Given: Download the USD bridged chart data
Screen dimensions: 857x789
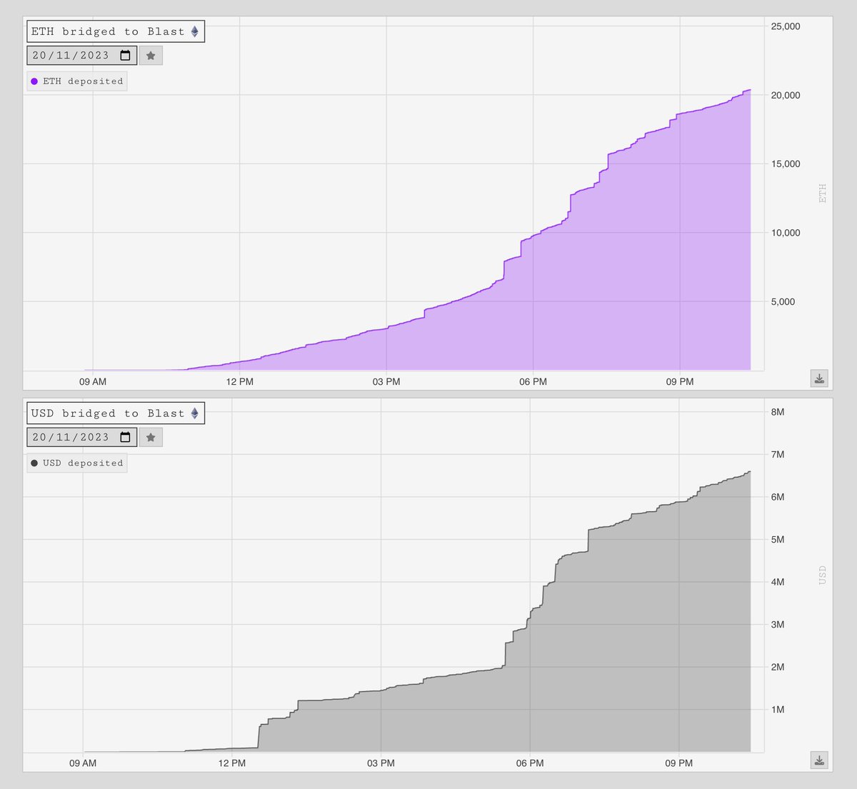Looking at the screenshot, I should (x=819, y=760).
